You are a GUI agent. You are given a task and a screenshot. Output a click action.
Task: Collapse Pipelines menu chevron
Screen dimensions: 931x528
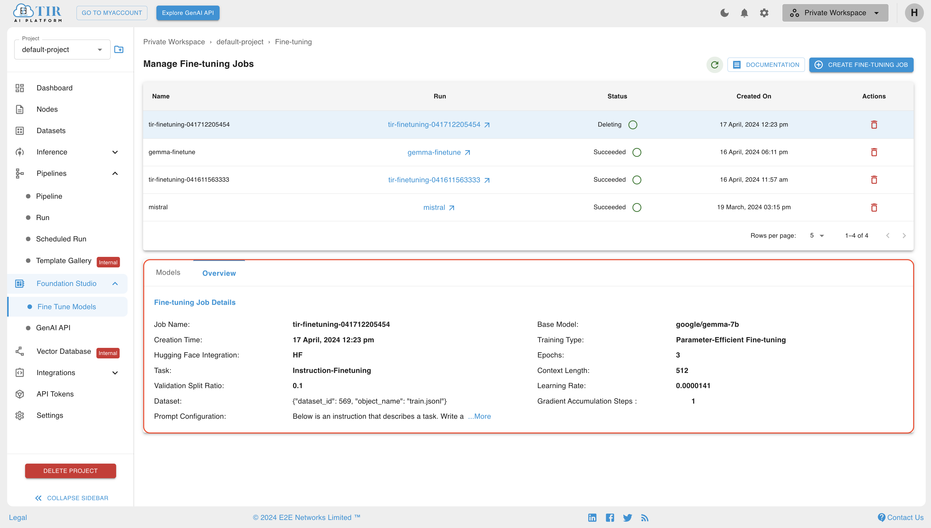pos(115,174)
